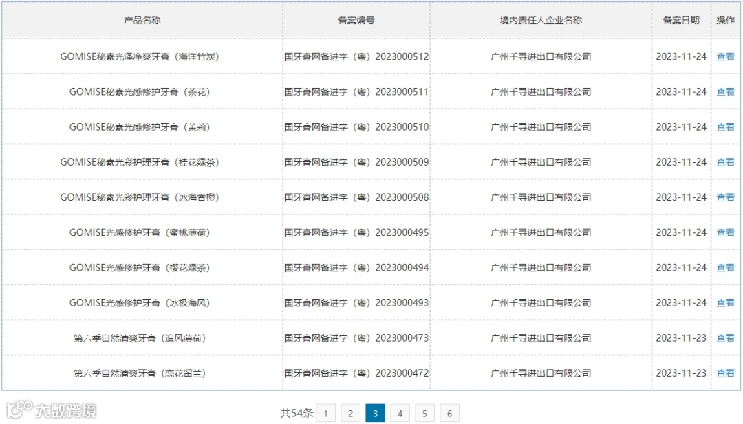Click the 操作 column header
This screenshot has height=424, width=743.
pyautogui.click(x=725, y=21)
